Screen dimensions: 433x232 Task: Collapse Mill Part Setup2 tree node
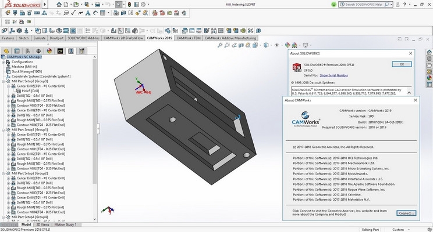pyautogui.click(x=3, y=173)
